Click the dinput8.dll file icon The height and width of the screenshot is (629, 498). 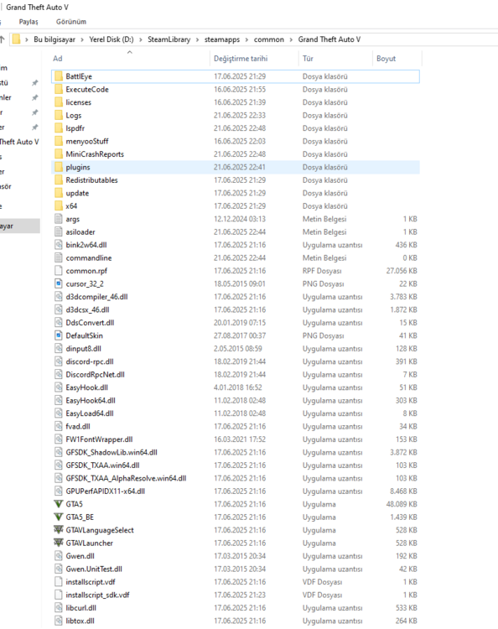tap(59, 349)
